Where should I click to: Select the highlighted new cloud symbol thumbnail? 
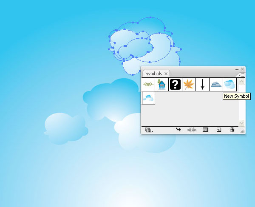(x=148, y=98)
